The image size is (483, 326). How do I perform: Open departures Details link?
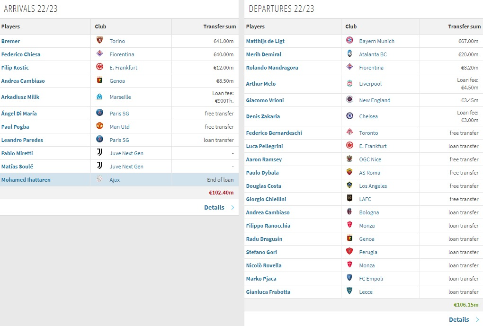[x=458, y=319]
